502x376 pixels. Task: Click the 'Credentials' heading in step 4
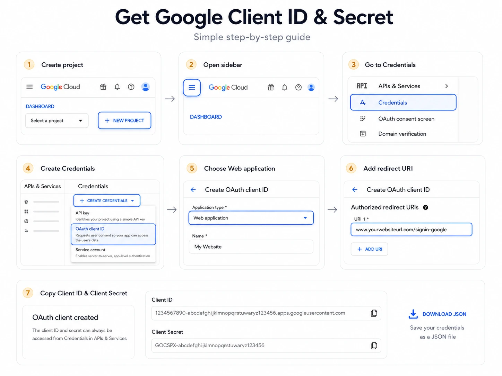(93, 186)
